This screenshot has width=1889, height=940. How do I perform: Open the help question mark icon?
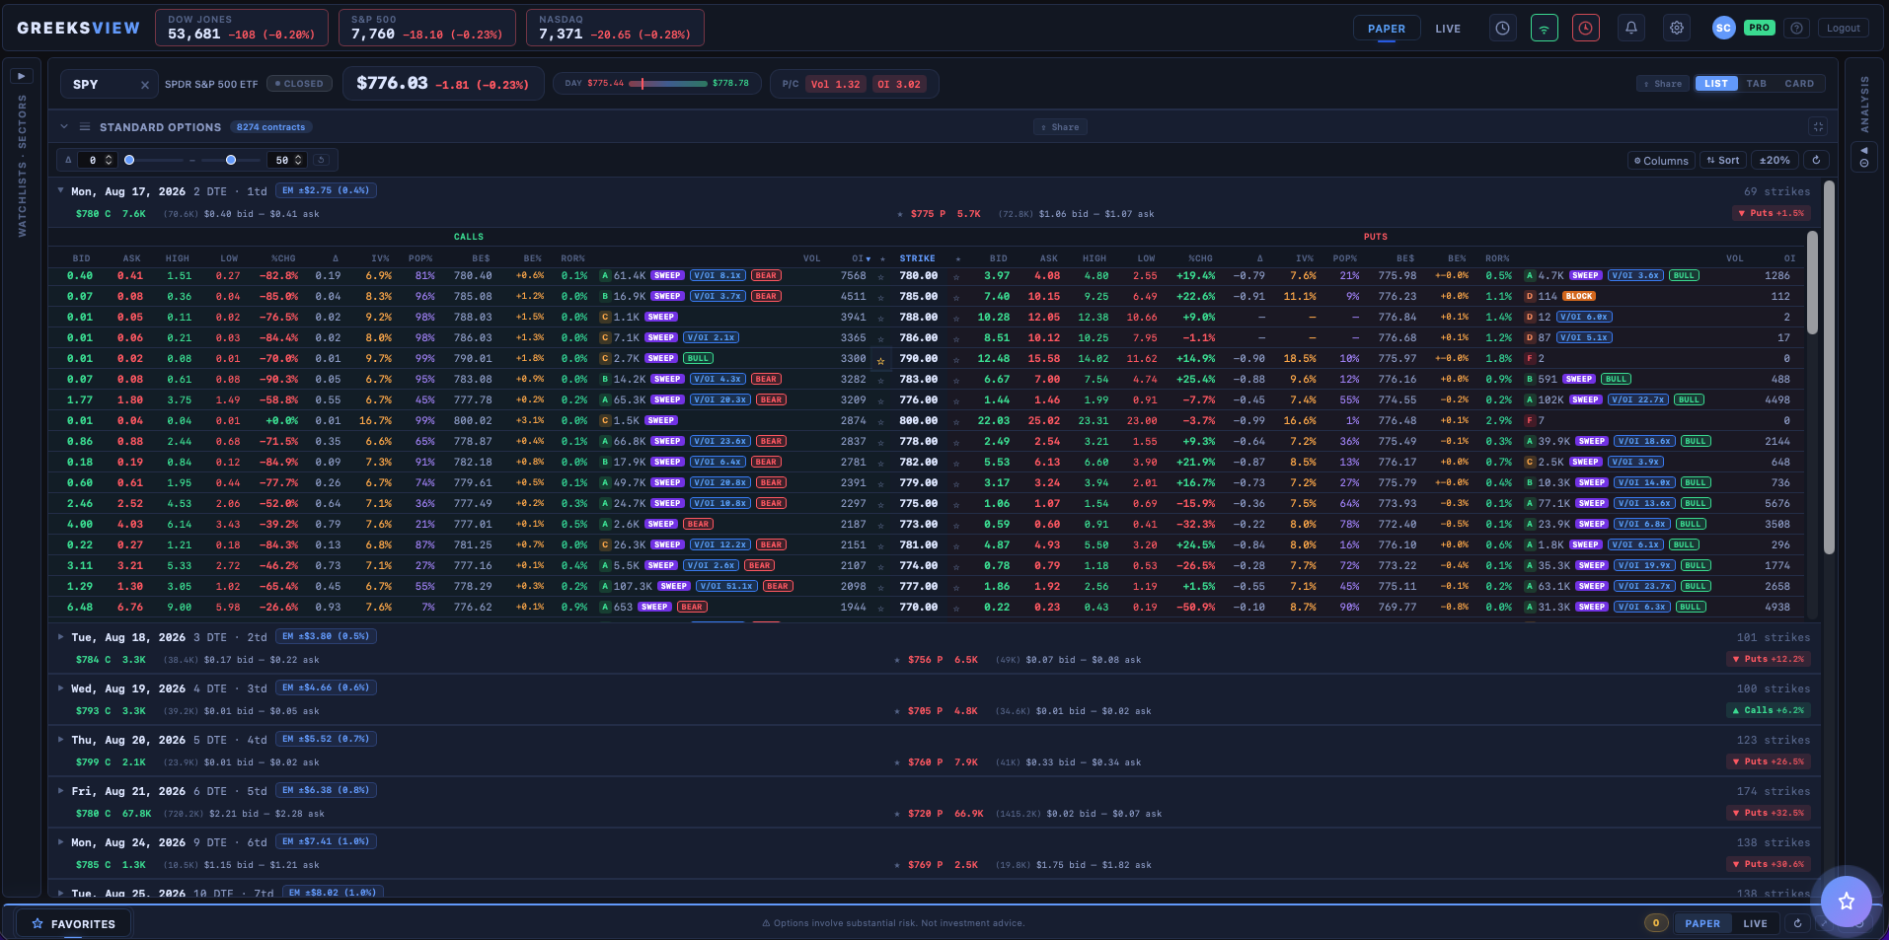coord(1797,29)
